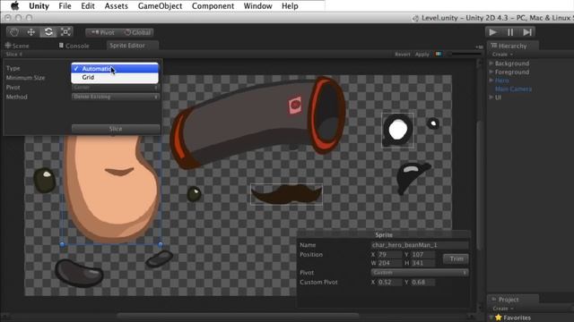The height and width of the screenshot is (322, 574).
Task: Open the Method dropdown
Action: [x=116, y=97]
